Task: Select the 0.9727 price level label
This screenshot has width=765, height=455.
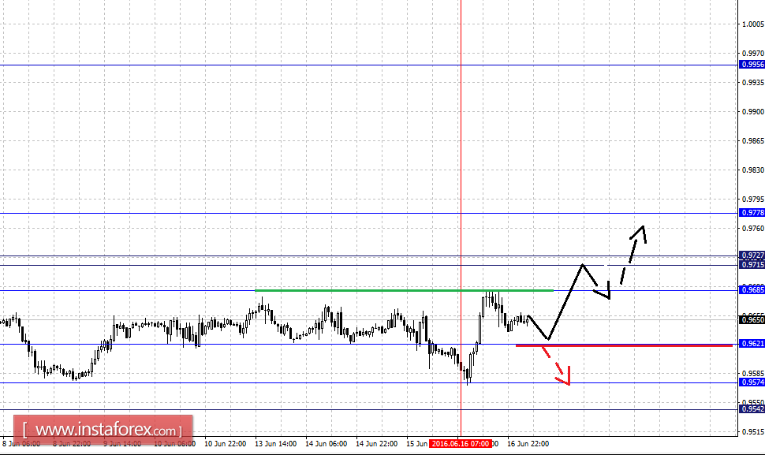Action: click(752, 255)
